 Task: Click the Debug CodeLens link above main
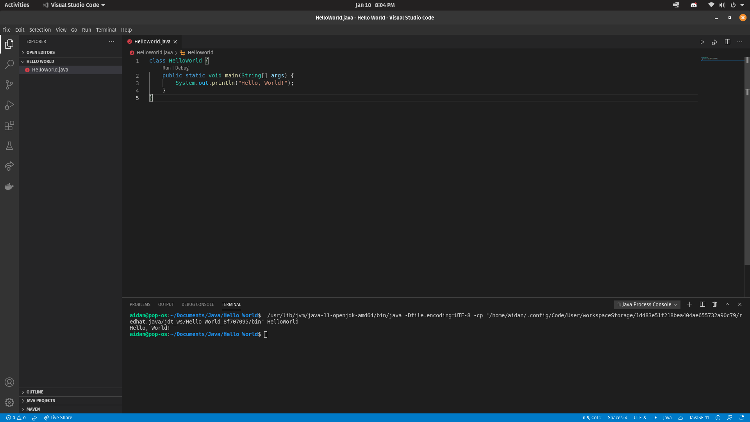tap(182, 68)
